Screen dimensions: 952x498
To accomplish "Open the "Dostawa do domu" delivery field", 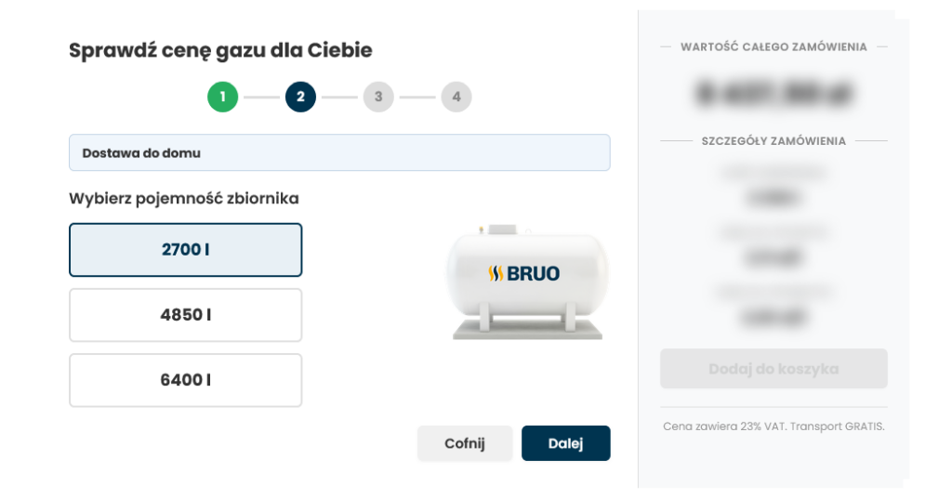I will (339, 152).
